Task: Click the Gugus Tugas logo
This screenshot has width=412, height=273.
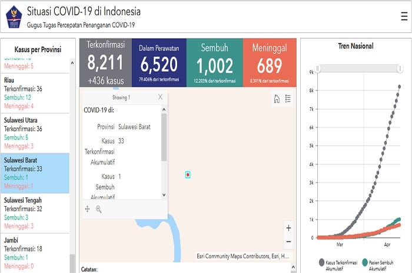Action: pyautogui.click(x=13, y=16)
